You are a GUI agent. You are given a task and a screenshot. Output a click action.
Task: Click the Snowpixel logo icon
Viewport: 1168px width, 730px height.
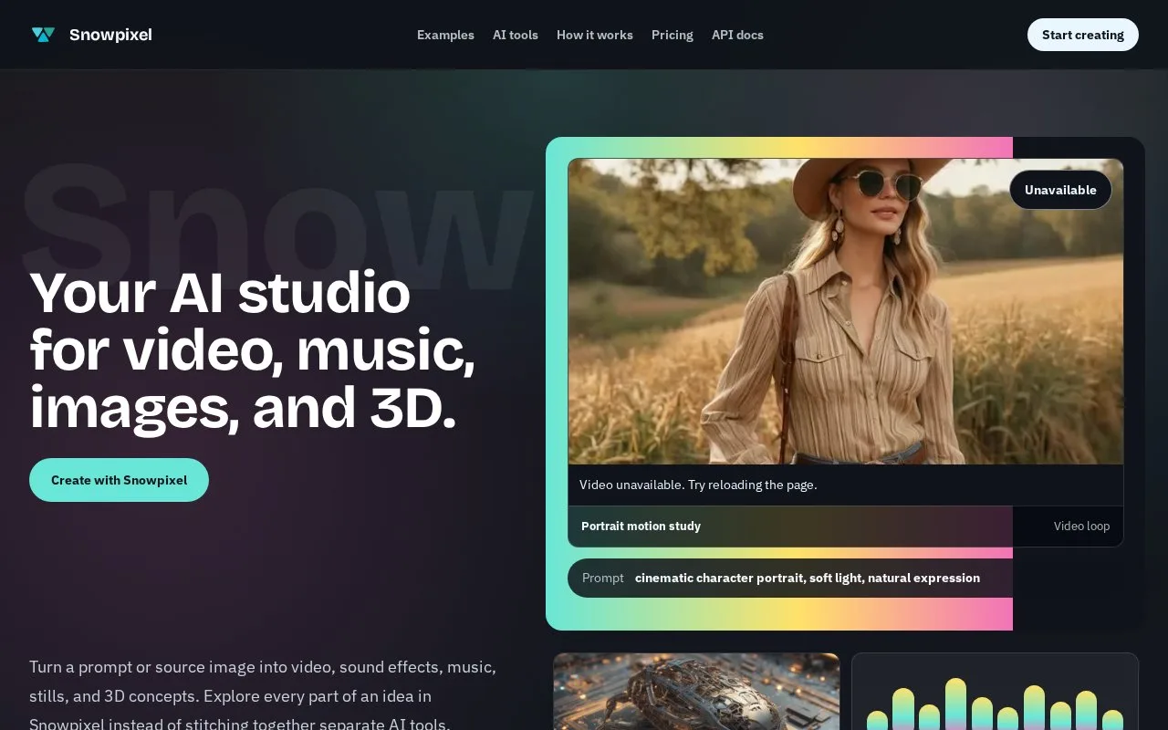point(43,35)
